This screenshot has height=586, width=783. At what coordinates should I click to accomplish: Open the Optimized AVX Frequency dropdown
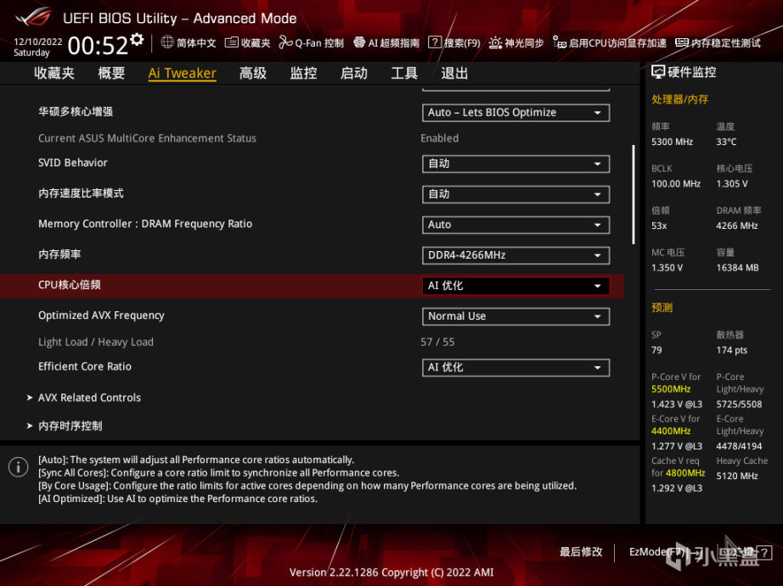coord(515,316)
